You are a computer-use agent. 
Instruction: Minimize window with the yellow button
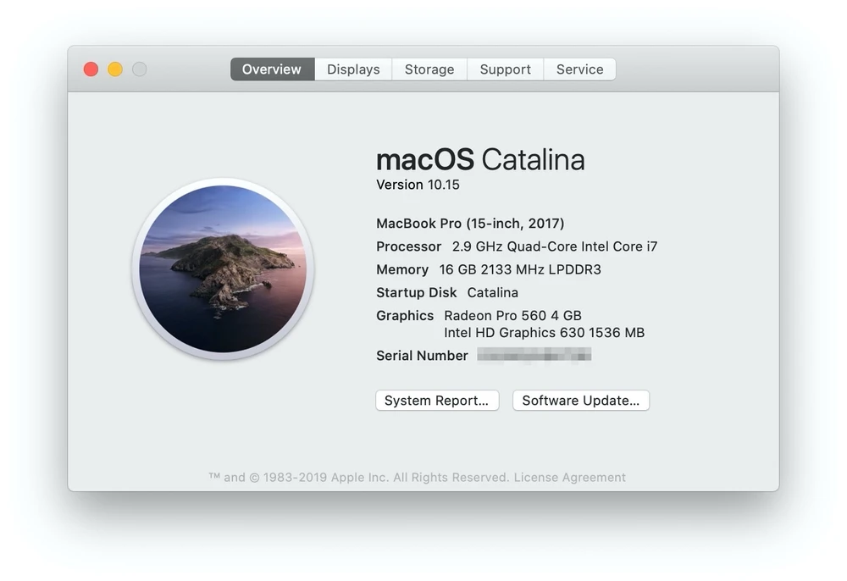click(115, 69)
